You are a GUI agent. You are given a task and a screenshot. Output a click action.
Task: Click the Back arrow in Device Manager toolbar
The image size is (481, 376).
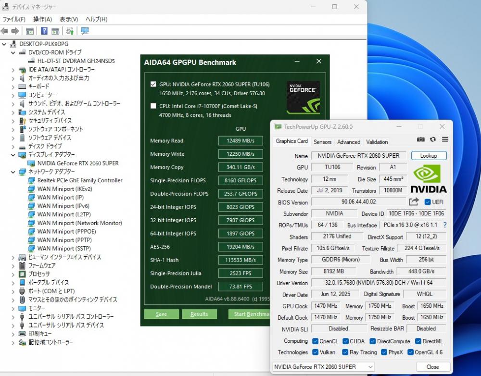[x=5, y=31]
